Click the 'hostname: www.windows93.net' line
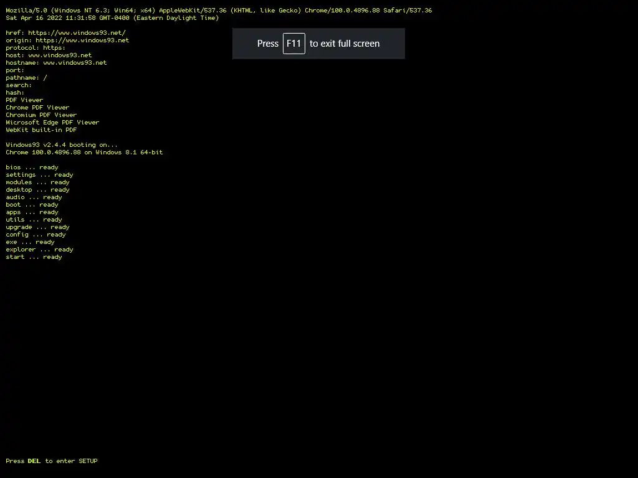Screen dimensions: 638x478 pyautogui.click(x=56, y=63)
